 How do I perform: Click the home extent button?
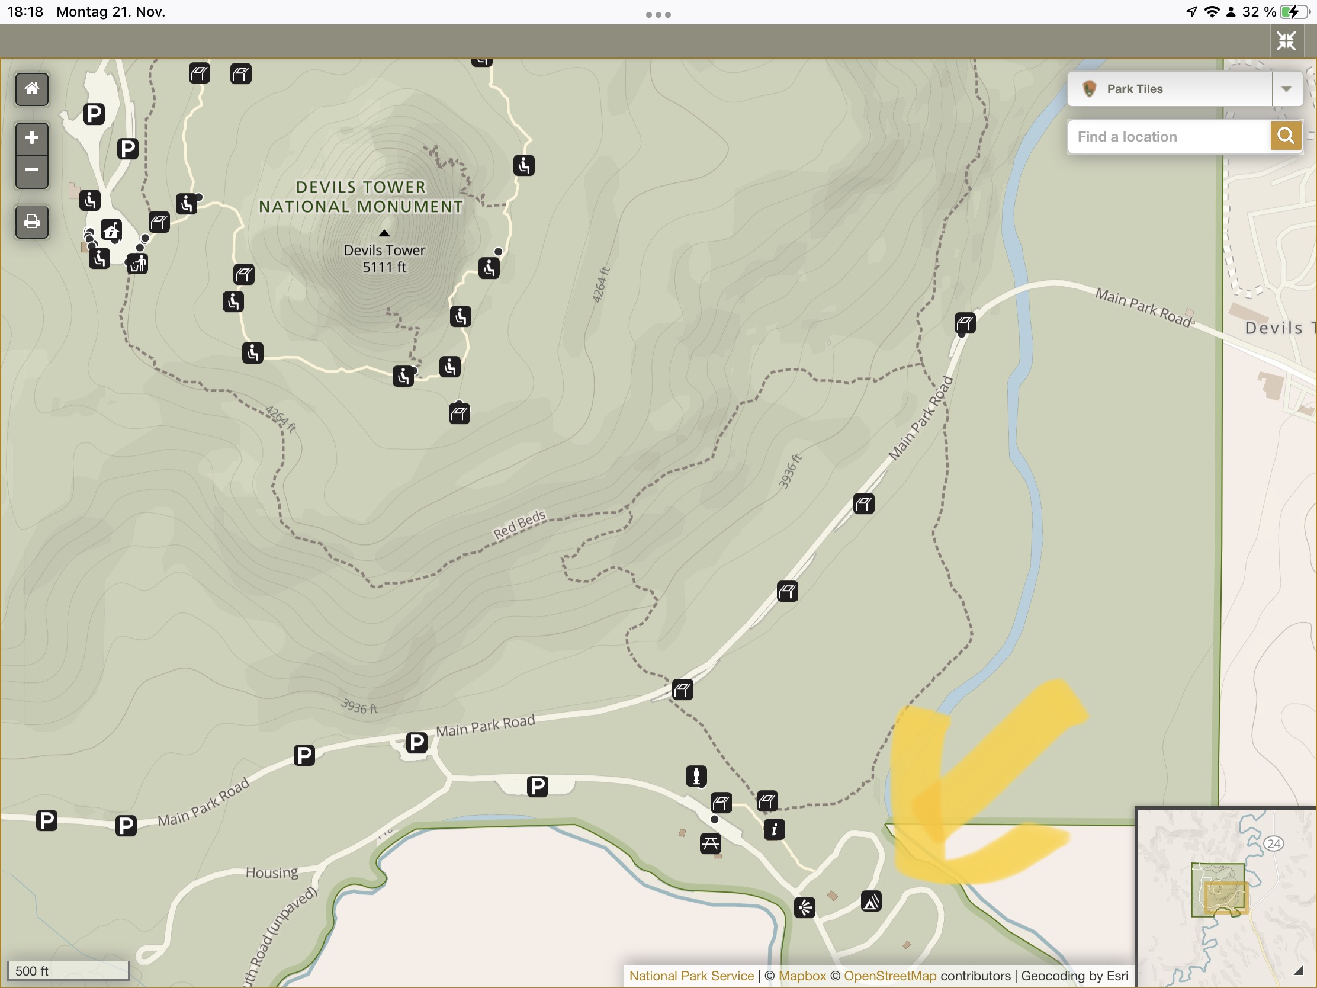[x=31, y=89]
